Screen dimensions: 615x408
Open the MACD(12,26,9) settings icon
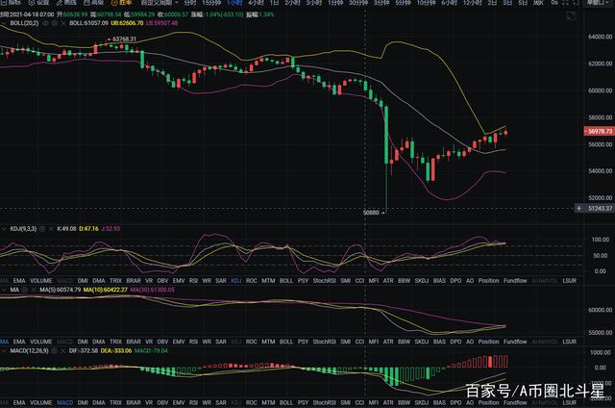(x=55, y=350)
